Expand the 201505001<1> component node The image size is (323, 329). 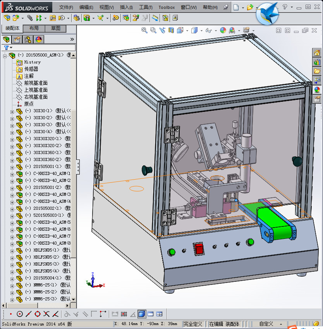[x=12, y=168]
